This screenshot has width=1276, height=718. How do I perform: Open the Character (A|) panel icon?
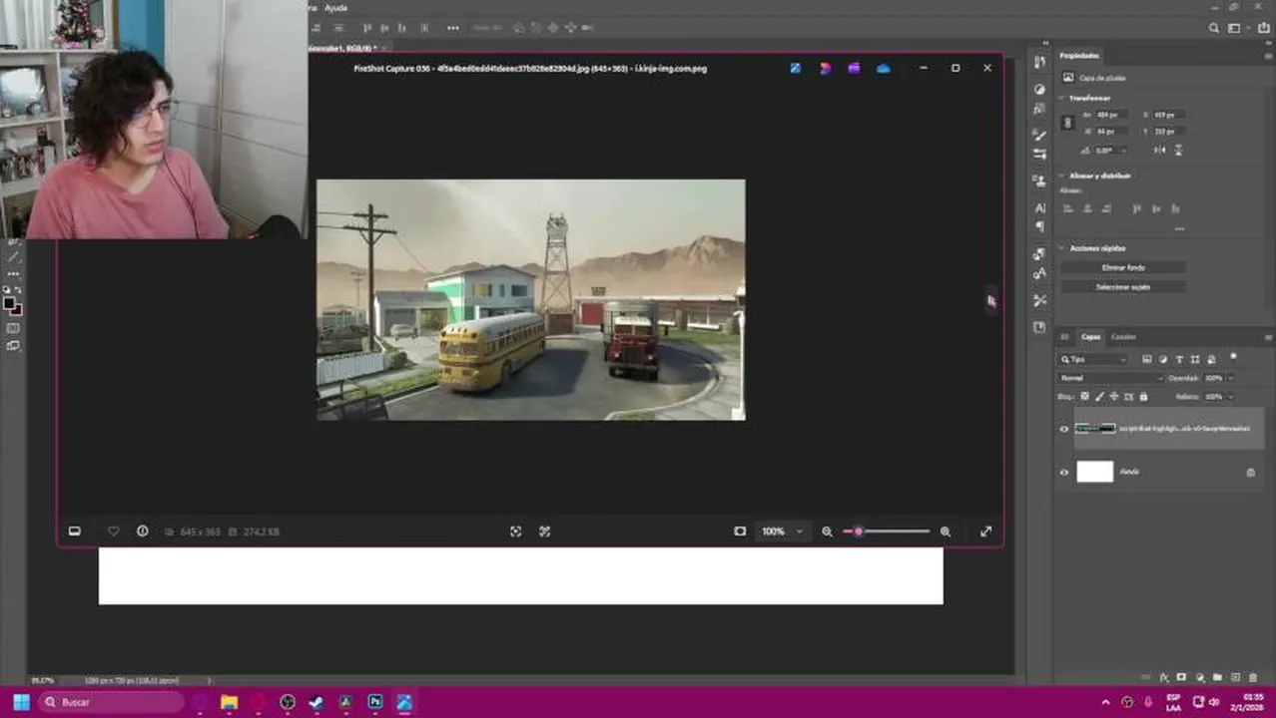pyautogui.click(x=1039, y=207)
